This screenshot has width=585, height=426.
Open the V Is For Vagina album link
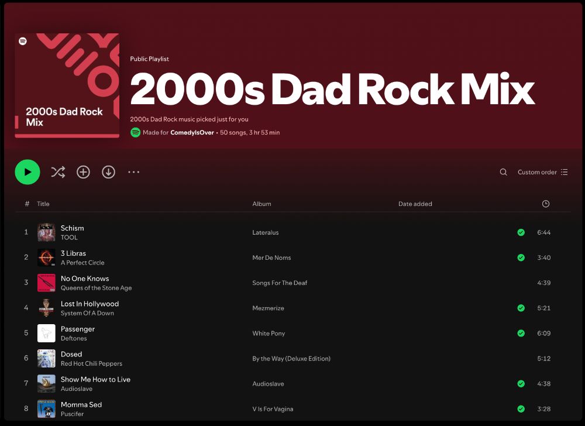[273, 409]
